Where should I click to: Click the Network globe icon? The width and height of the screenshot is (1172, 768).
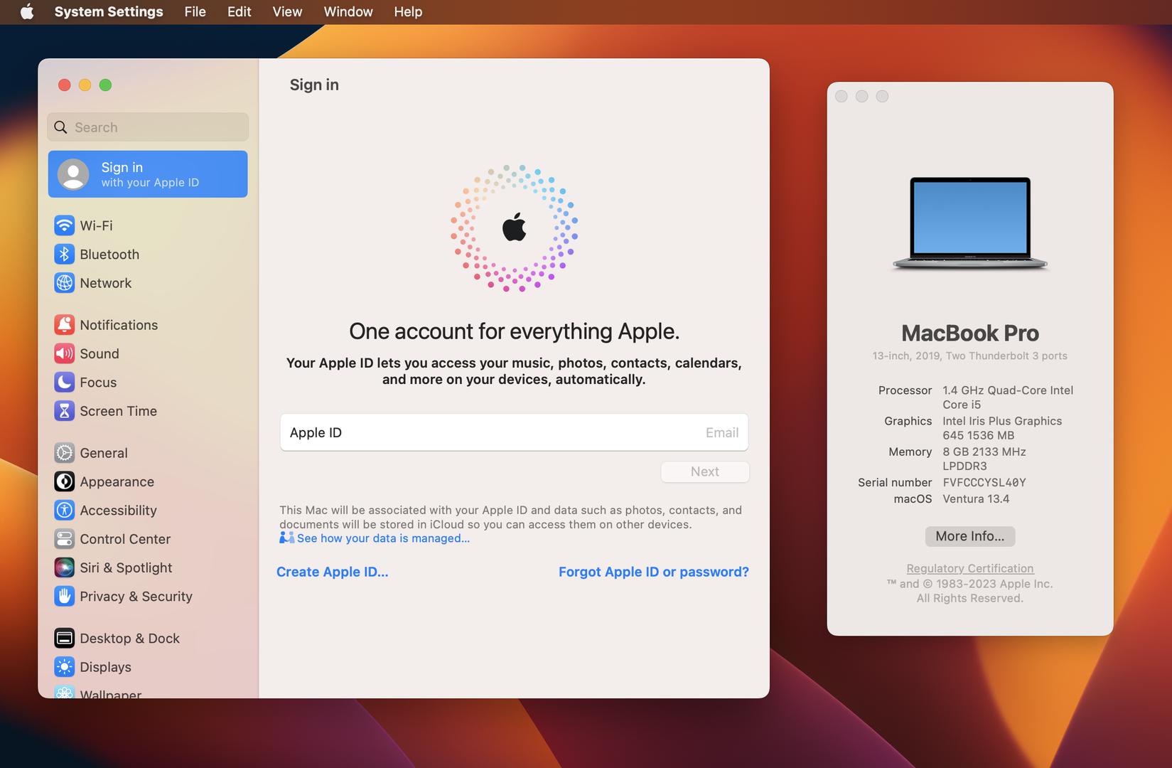(x=64, y=283)
